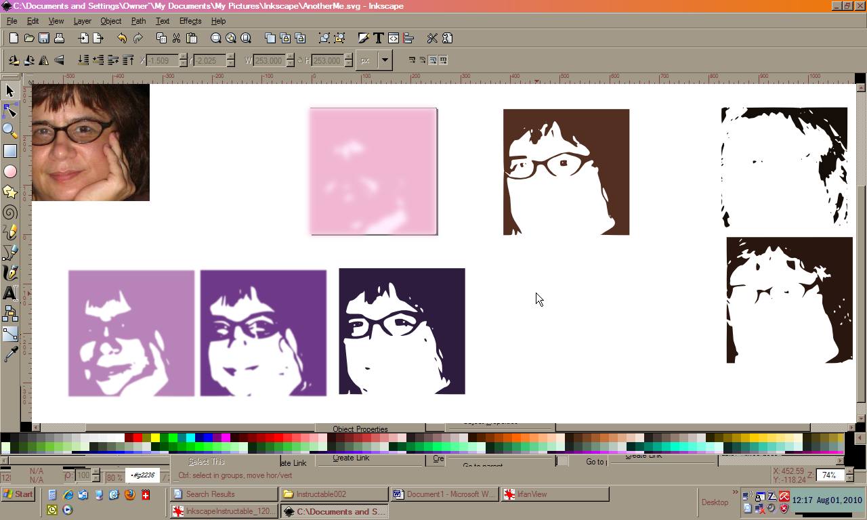Switch to IrfanView taskbar button
The height and width of the screenshot is (520, 867).
[x=554, y=494]
